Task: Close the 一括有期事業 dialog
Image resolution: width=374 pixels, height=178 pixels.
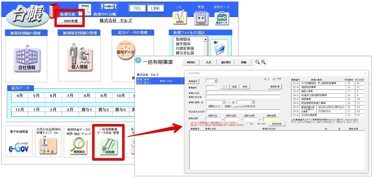Action: tap(365, 73)
